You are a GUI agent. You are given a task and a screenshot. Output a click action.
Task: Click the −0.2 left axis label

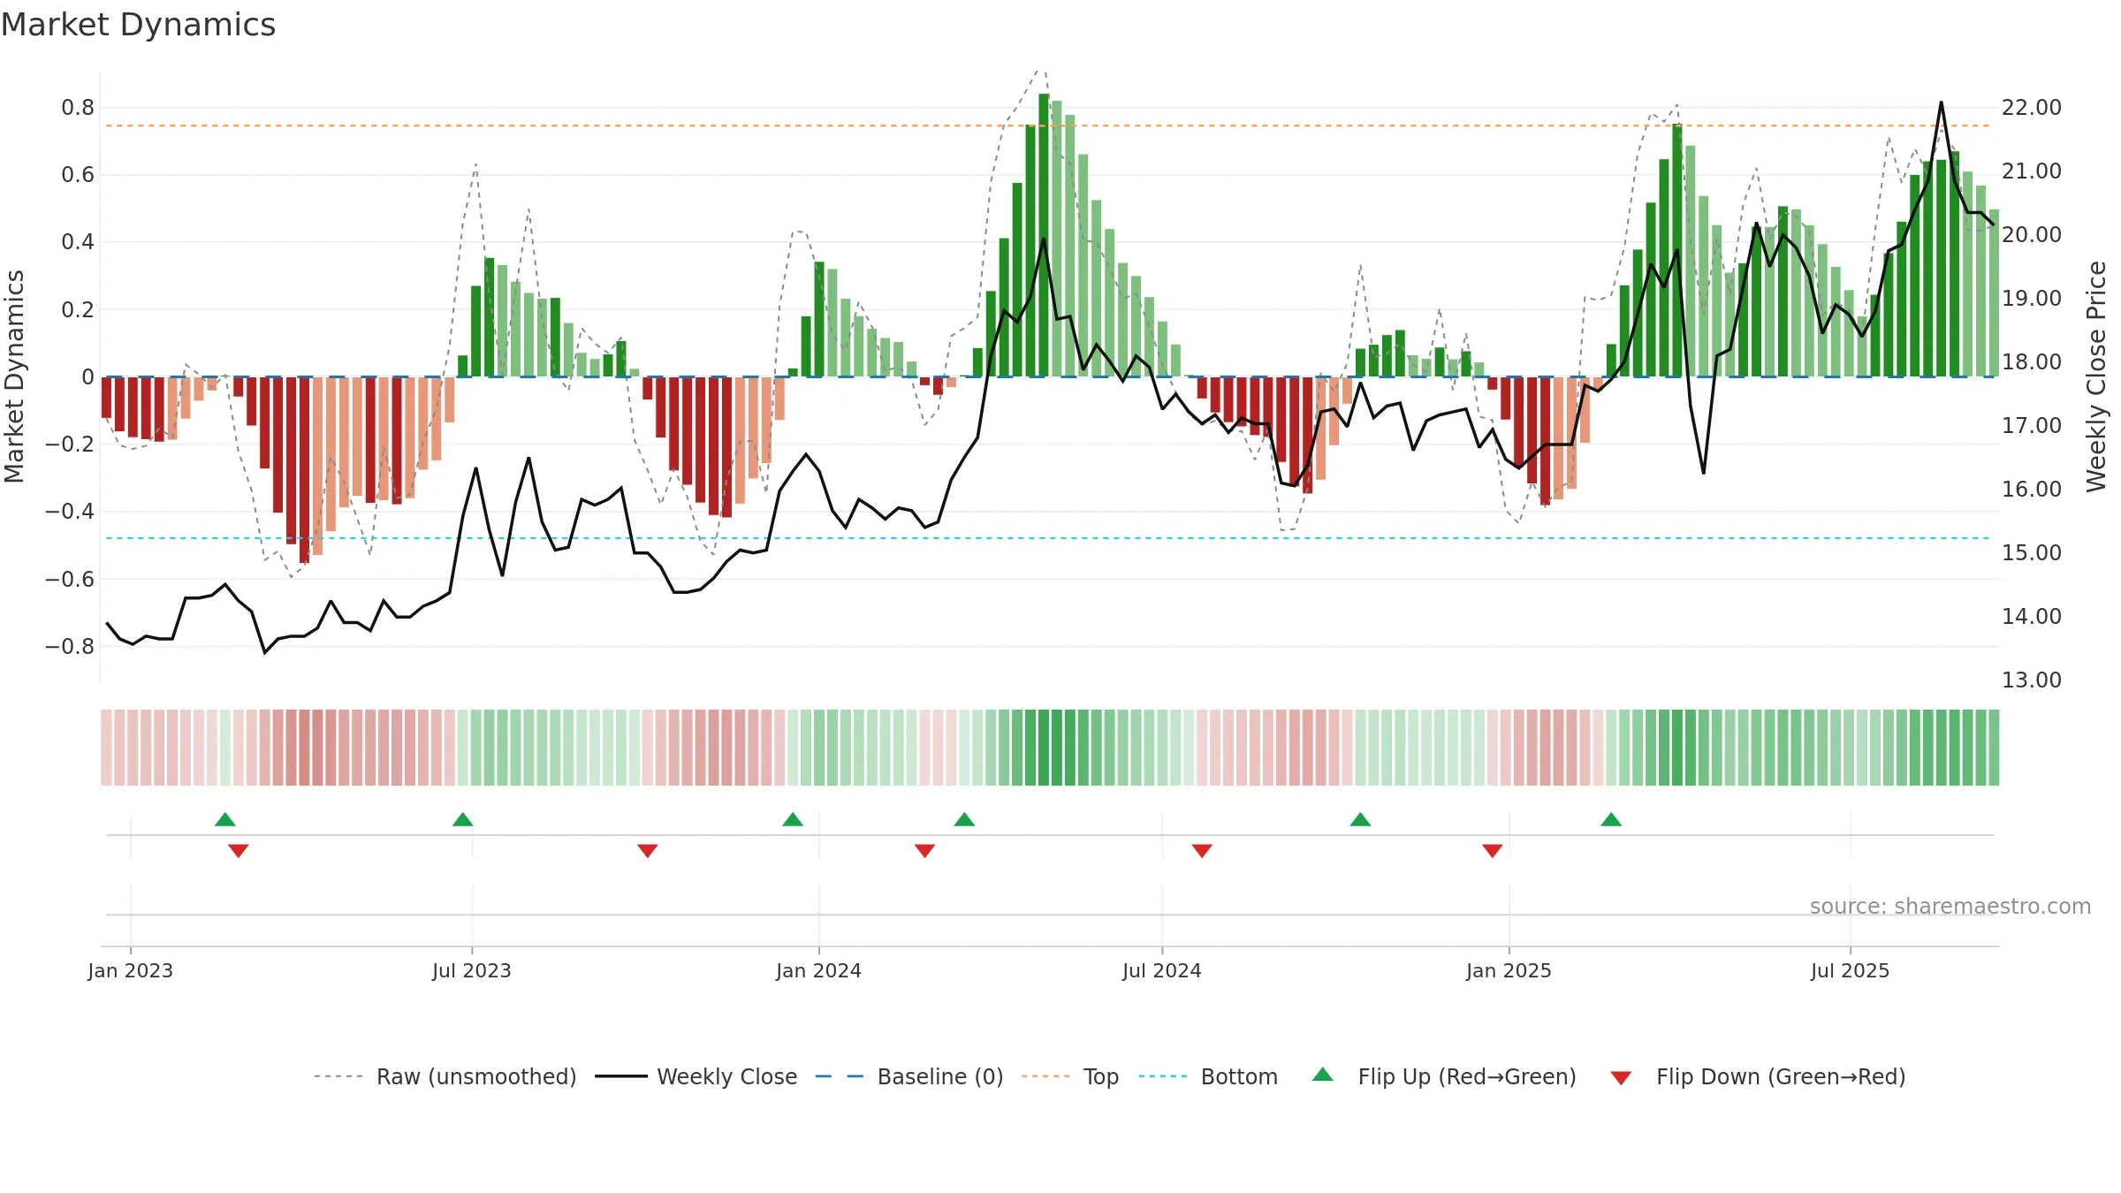coord(70,444)
